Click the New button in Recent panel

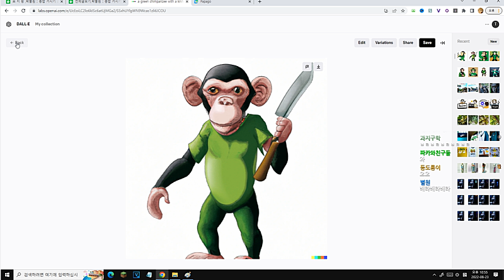coord(493,42)
